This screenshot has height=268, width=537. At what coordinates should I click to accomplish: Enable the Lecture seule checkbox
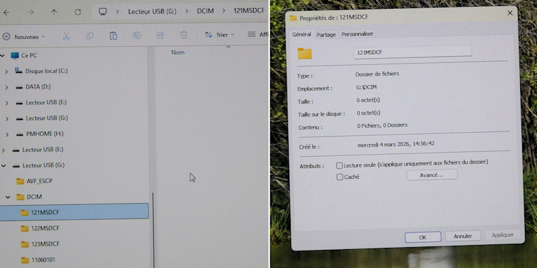pos(340,165)
